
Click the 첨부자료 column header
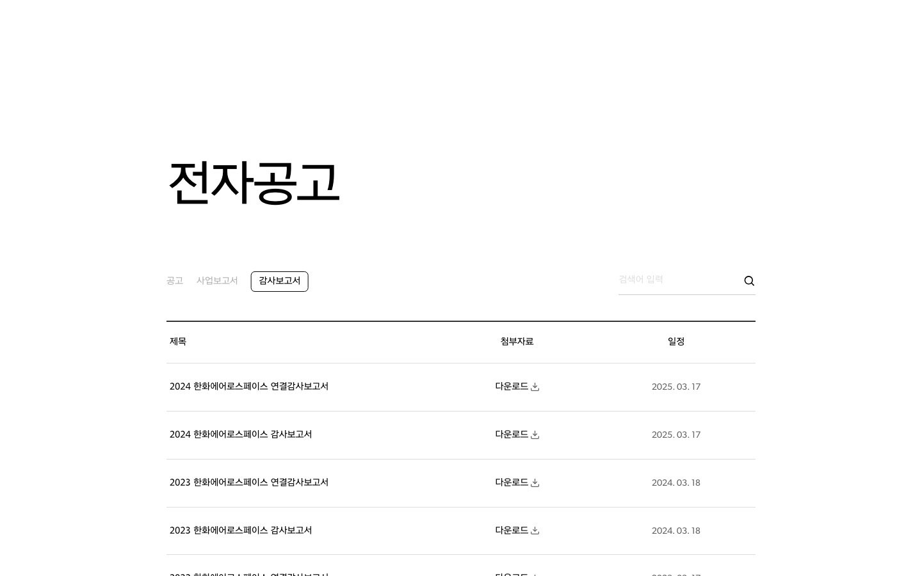tap(517, 342)
